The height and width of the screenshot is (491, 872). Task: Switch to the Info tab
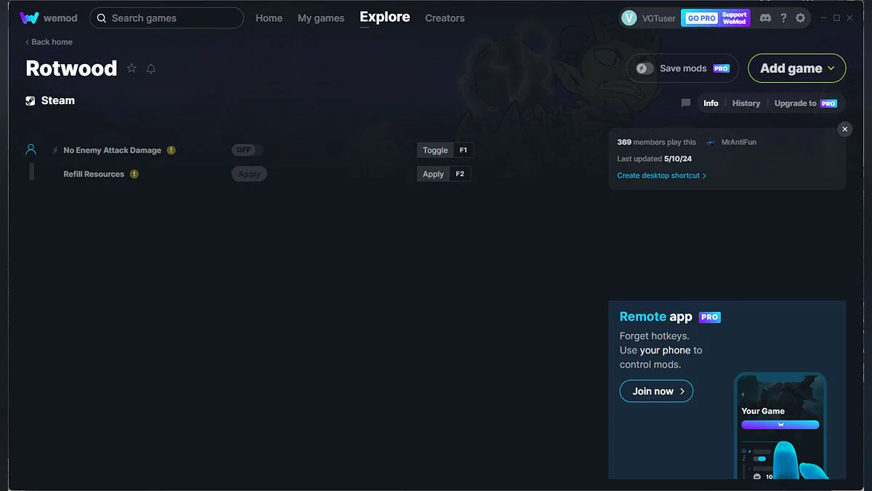click(711, 103)
